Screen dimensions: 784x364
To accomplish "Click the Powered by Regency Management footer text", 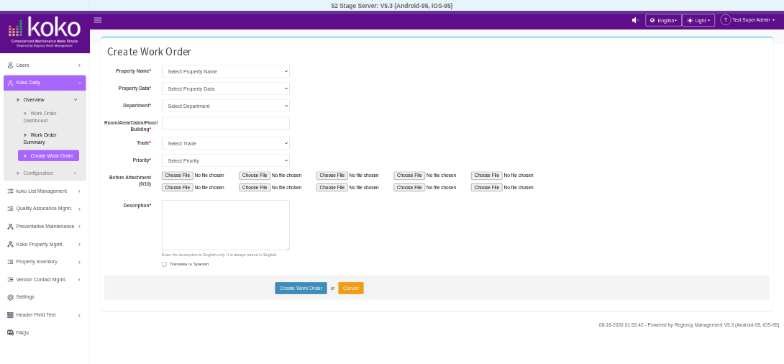I will point(688,325).
